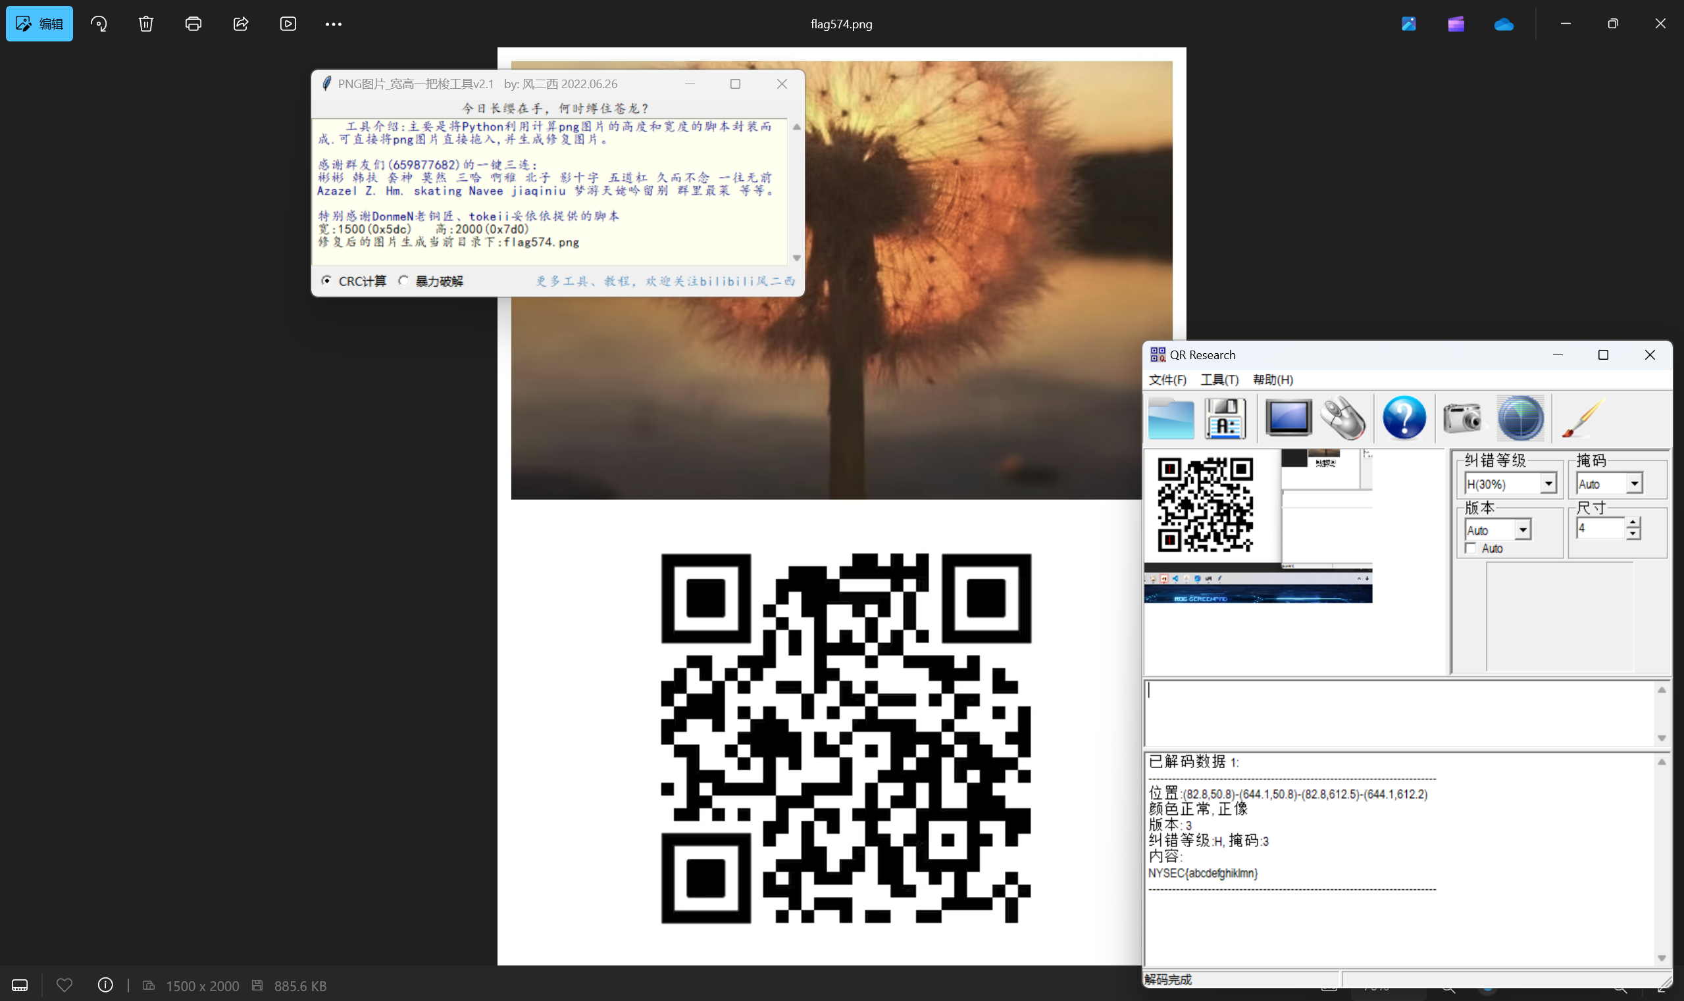Click the flag574.png title text
1684x1001 pixels.
tap(841, 24)
